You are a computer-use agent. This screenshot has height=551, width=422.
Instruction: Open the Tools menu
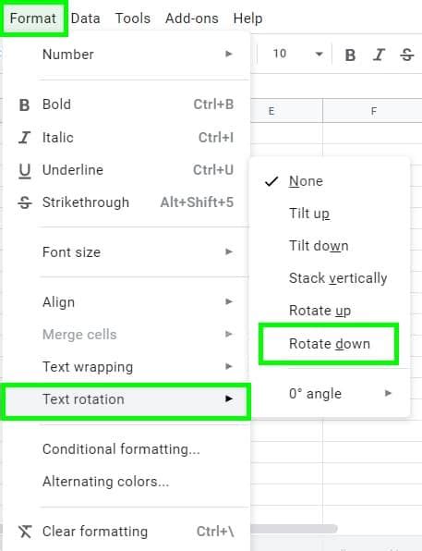coord(133,18)
